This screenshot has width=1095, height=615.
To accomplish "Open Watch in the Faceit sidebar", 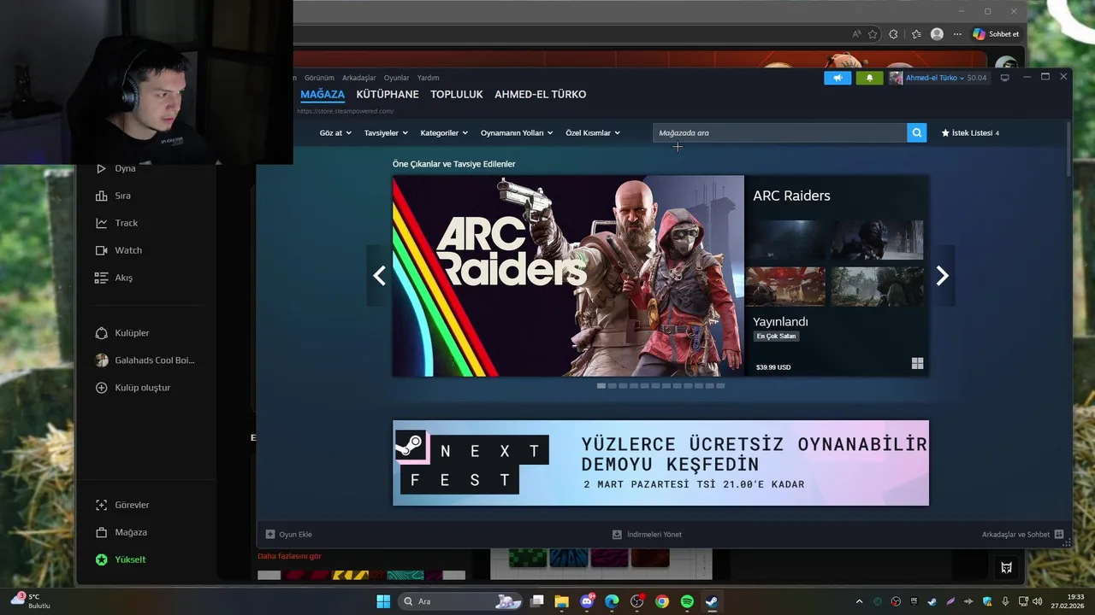I will point(119,250).
